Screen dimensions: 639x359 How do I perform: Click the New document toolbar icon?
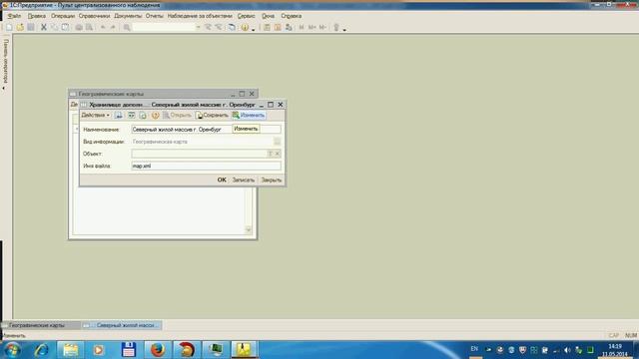(x=9, y=27)
